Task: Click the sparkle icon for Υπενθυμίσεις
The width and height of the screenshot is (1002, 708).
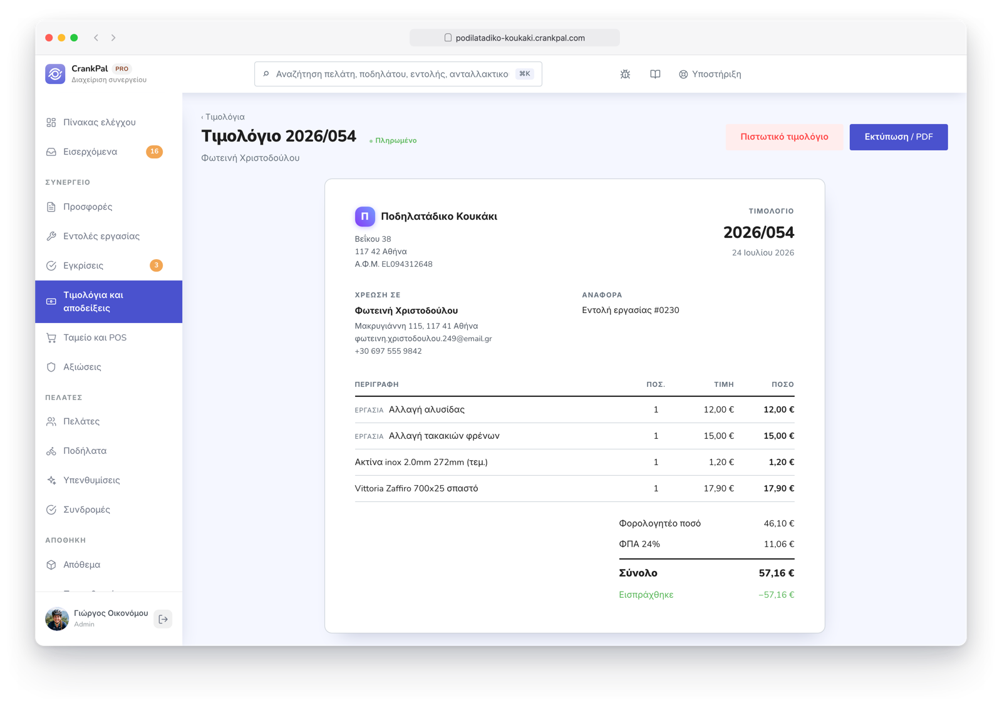Action: coord(51,480)
